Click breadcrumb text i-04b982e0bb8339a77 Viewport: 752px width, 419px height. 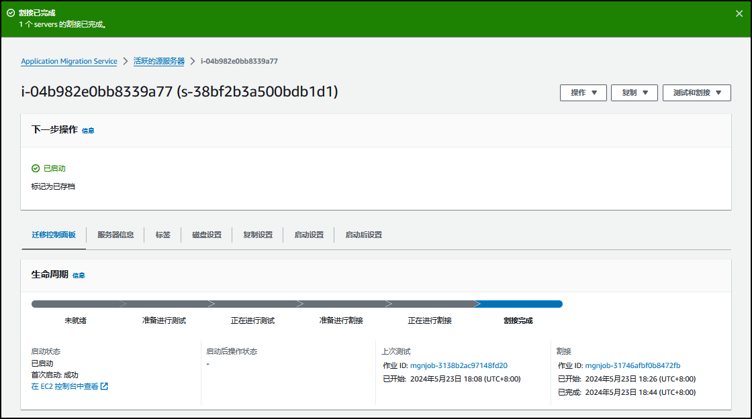coord(239,61)
